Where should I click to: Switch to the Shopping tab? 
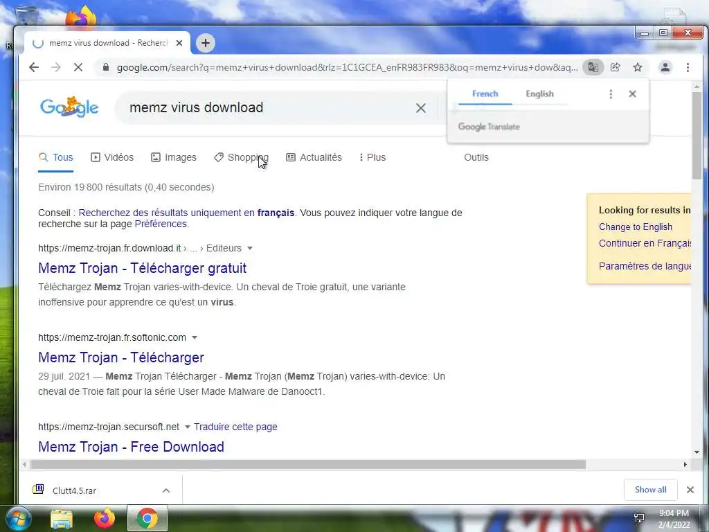point(241,157)
